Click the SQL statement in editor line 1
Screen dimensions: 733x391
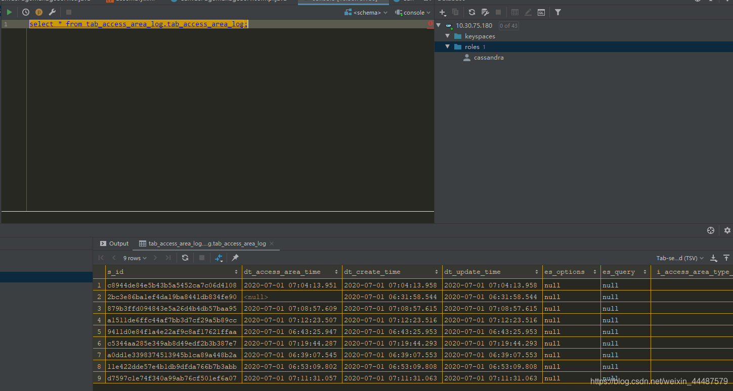(x=139, y=24)
